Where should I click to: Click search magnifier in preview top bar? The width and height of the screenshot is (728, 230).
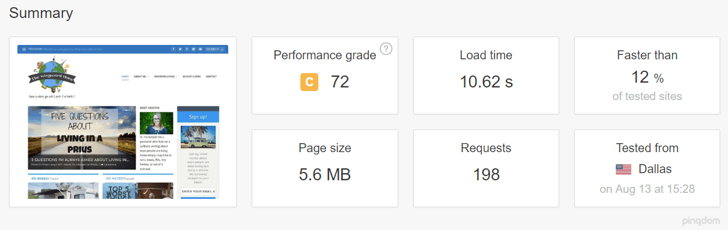coord(222,49)
